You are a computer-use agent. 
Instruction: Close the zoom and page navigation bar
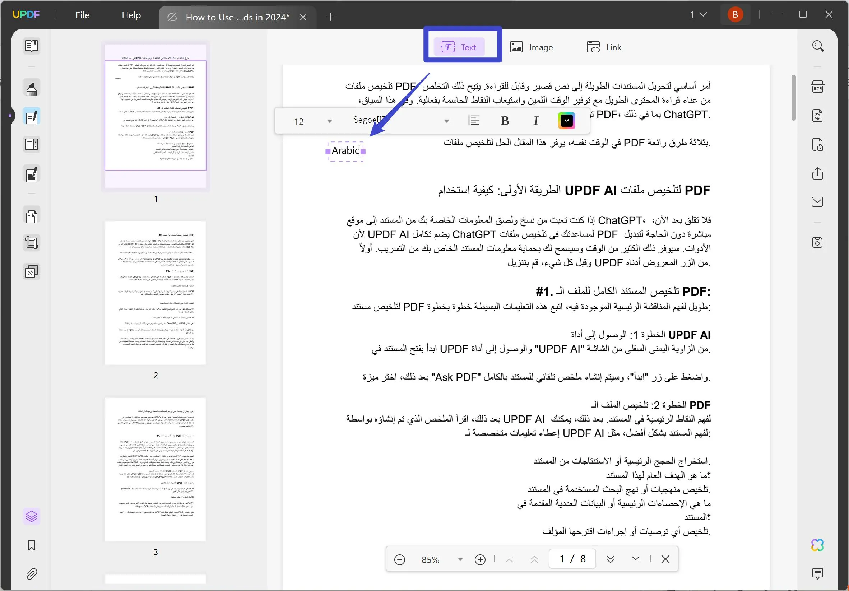pos(665,559)
